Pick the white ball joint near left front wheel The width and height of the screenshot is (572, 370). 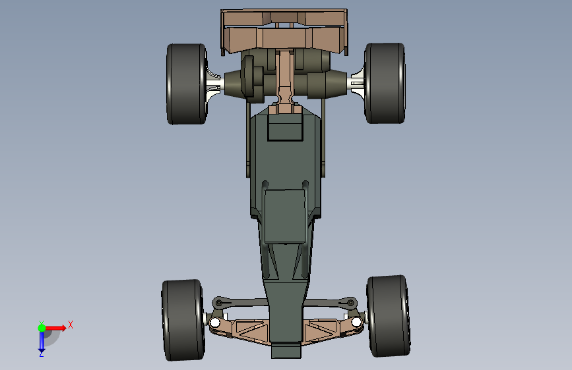(215, 323)
